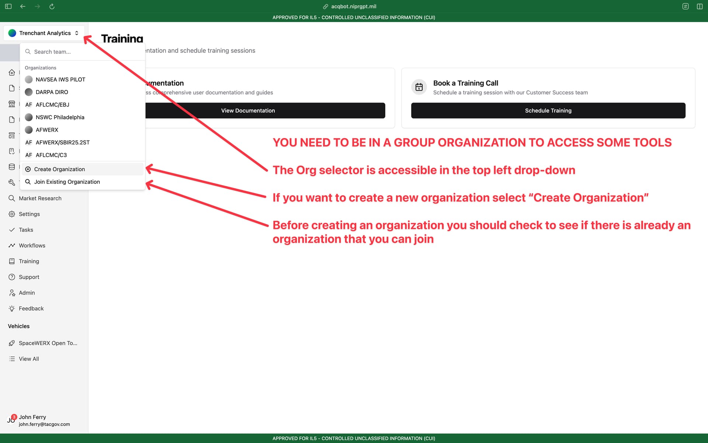This screenshot has height=443, width=708.
Task: Click the Create Organization plus icon
Action: [28, 169]
